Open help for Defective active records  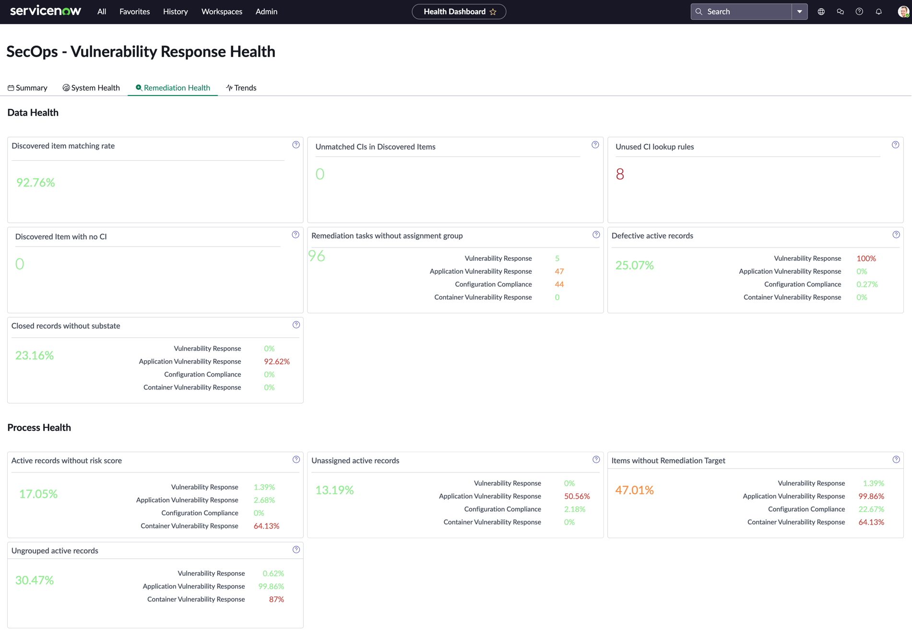(896, 235)
